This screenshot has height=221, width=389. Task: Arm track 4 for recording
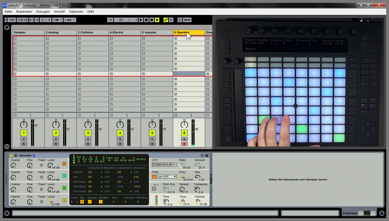[x=120, y=144]
